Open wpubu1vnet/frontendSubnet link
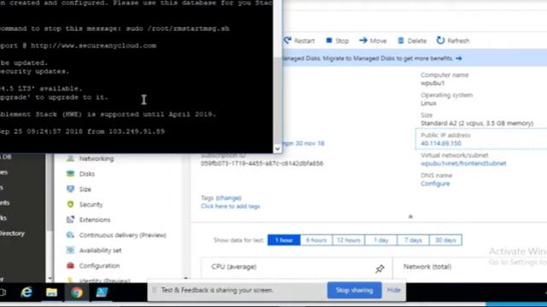547x307 pixels. (x=463, y=163)
